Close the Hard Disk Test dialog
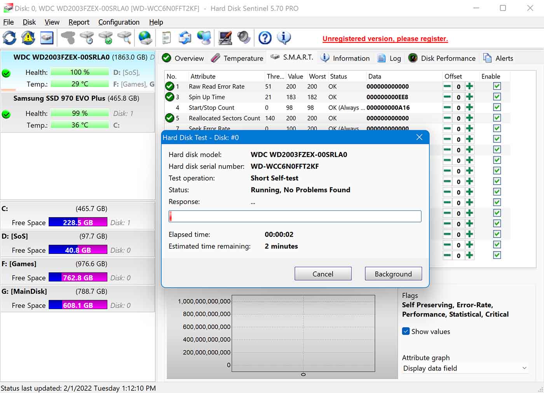The height and width of the screenshot is (393, 544). [419, 137]
